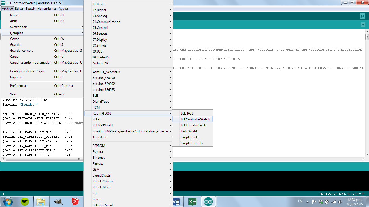
Task: Launch GIMP from the taskbar
Action: click(x=58, y=202)
